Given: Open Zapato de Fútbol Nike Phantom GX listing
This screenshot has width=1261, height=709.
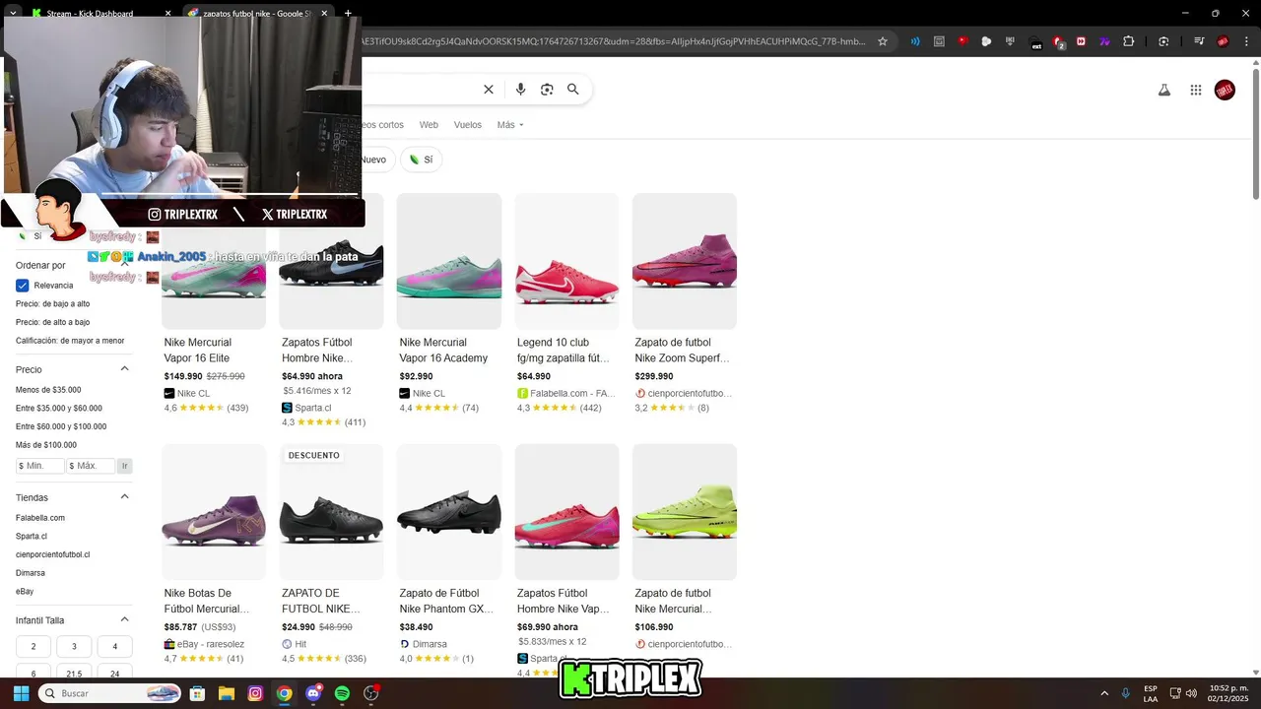Looking at the screenshot, I should pos(449,554).
